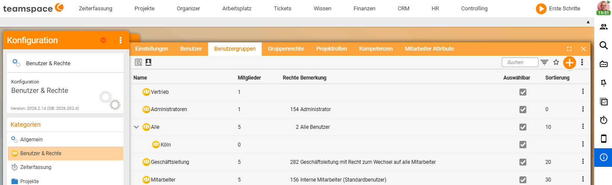Add a new user group with orange plus
Screen dimensions: 612x185
[x=569, y=63]
